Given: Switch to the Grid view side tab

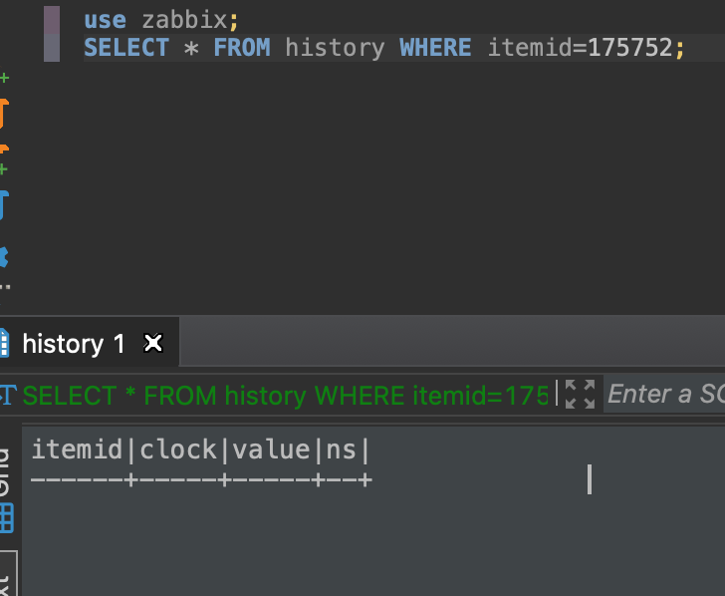Looking at the screenshot, I should [6, 491].
